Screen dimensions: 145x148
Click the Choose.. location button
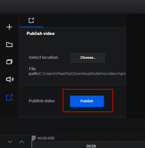pyautogui.click(x=88, y=58)
